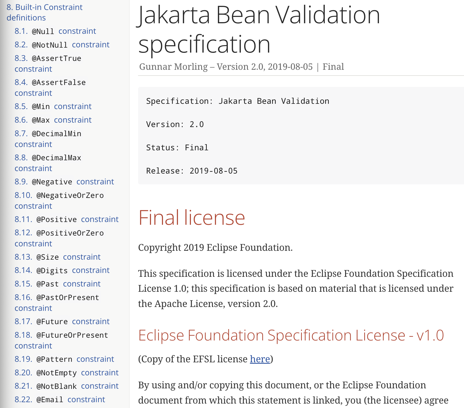Jump to 8.5 @Min constraint
The image size is (464, 408).
pyautogui.click(x=53, y=106)
